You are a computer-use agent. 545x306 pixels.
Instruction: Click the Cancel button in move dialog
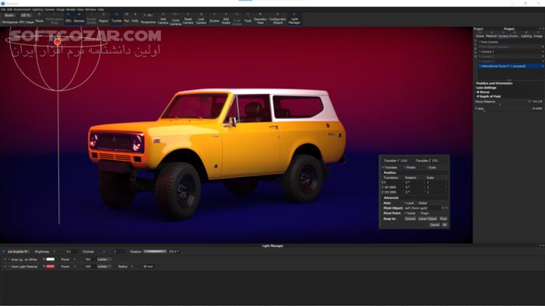434,225
